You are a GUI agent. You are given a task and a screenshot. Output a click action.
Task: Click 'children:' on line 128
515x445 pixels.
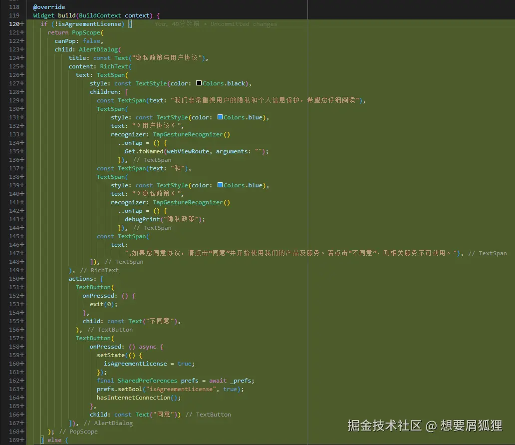105,92
